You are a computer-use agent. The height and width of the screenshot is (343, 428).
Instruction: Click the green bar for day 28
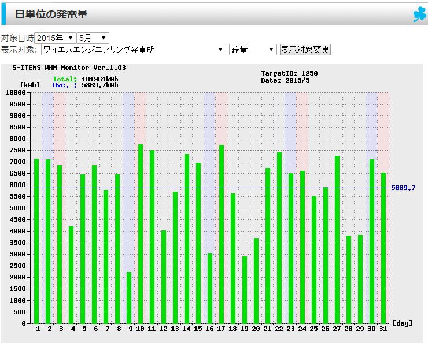pyautogui.click(x=349, y=279)
